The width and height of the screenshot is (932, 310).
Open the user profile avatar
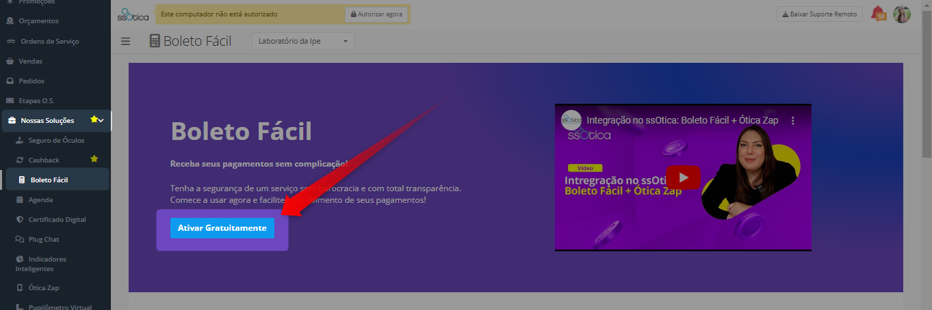point(902,14)
